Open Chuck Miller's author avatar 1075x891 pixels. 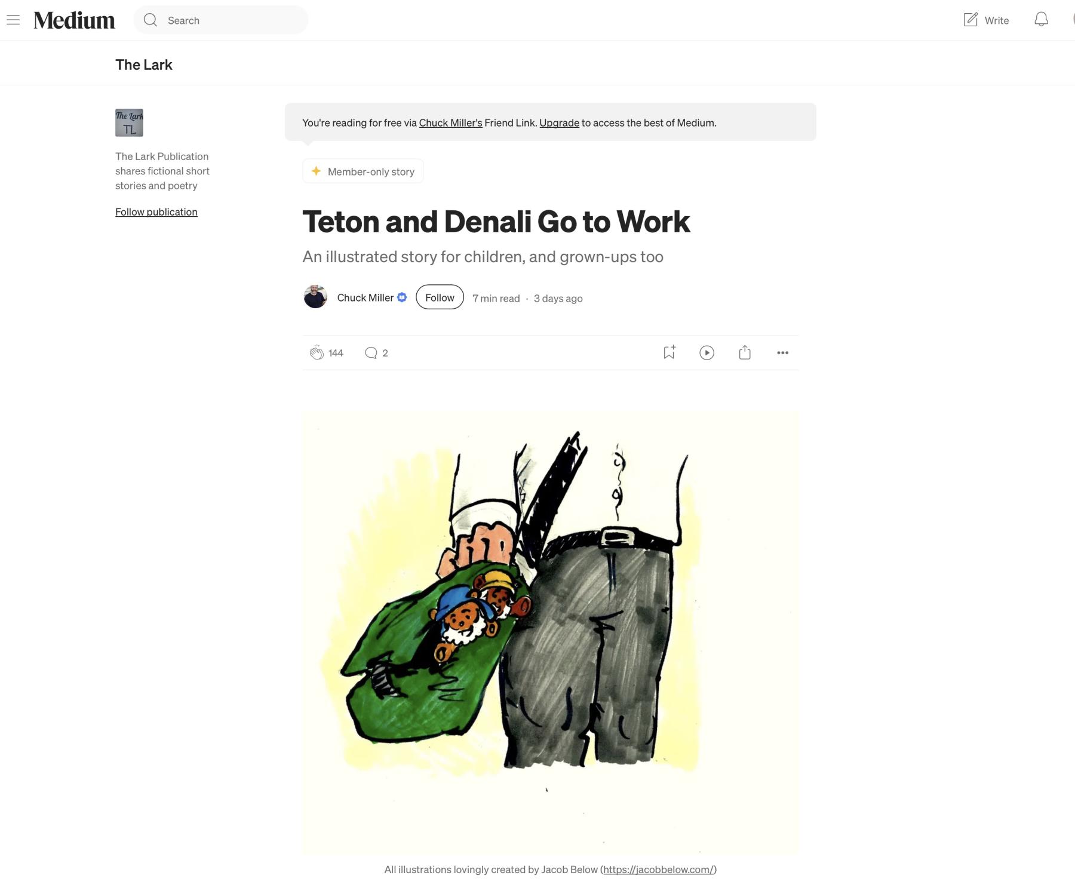(x=315, y=297)
